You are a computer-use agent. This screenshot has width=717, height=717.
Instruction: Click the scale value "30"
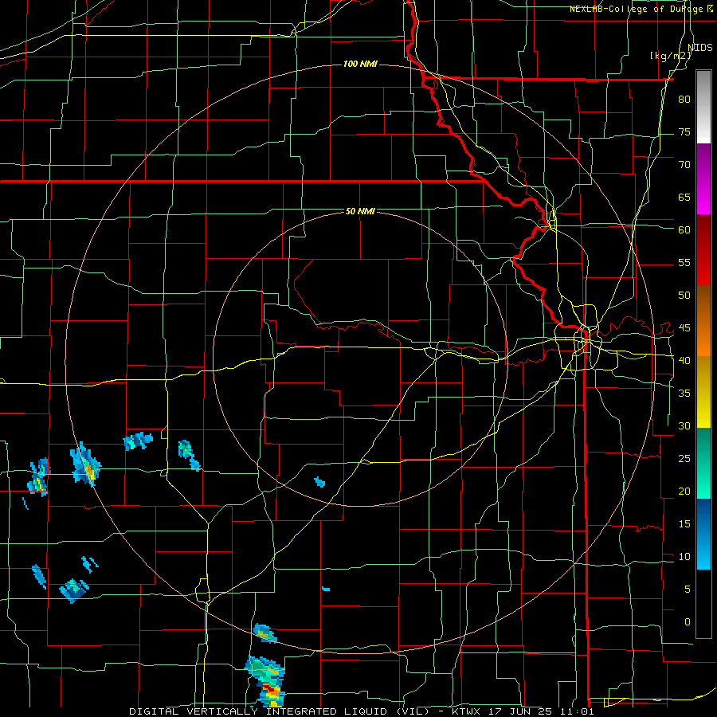click(x=684, y=425)
